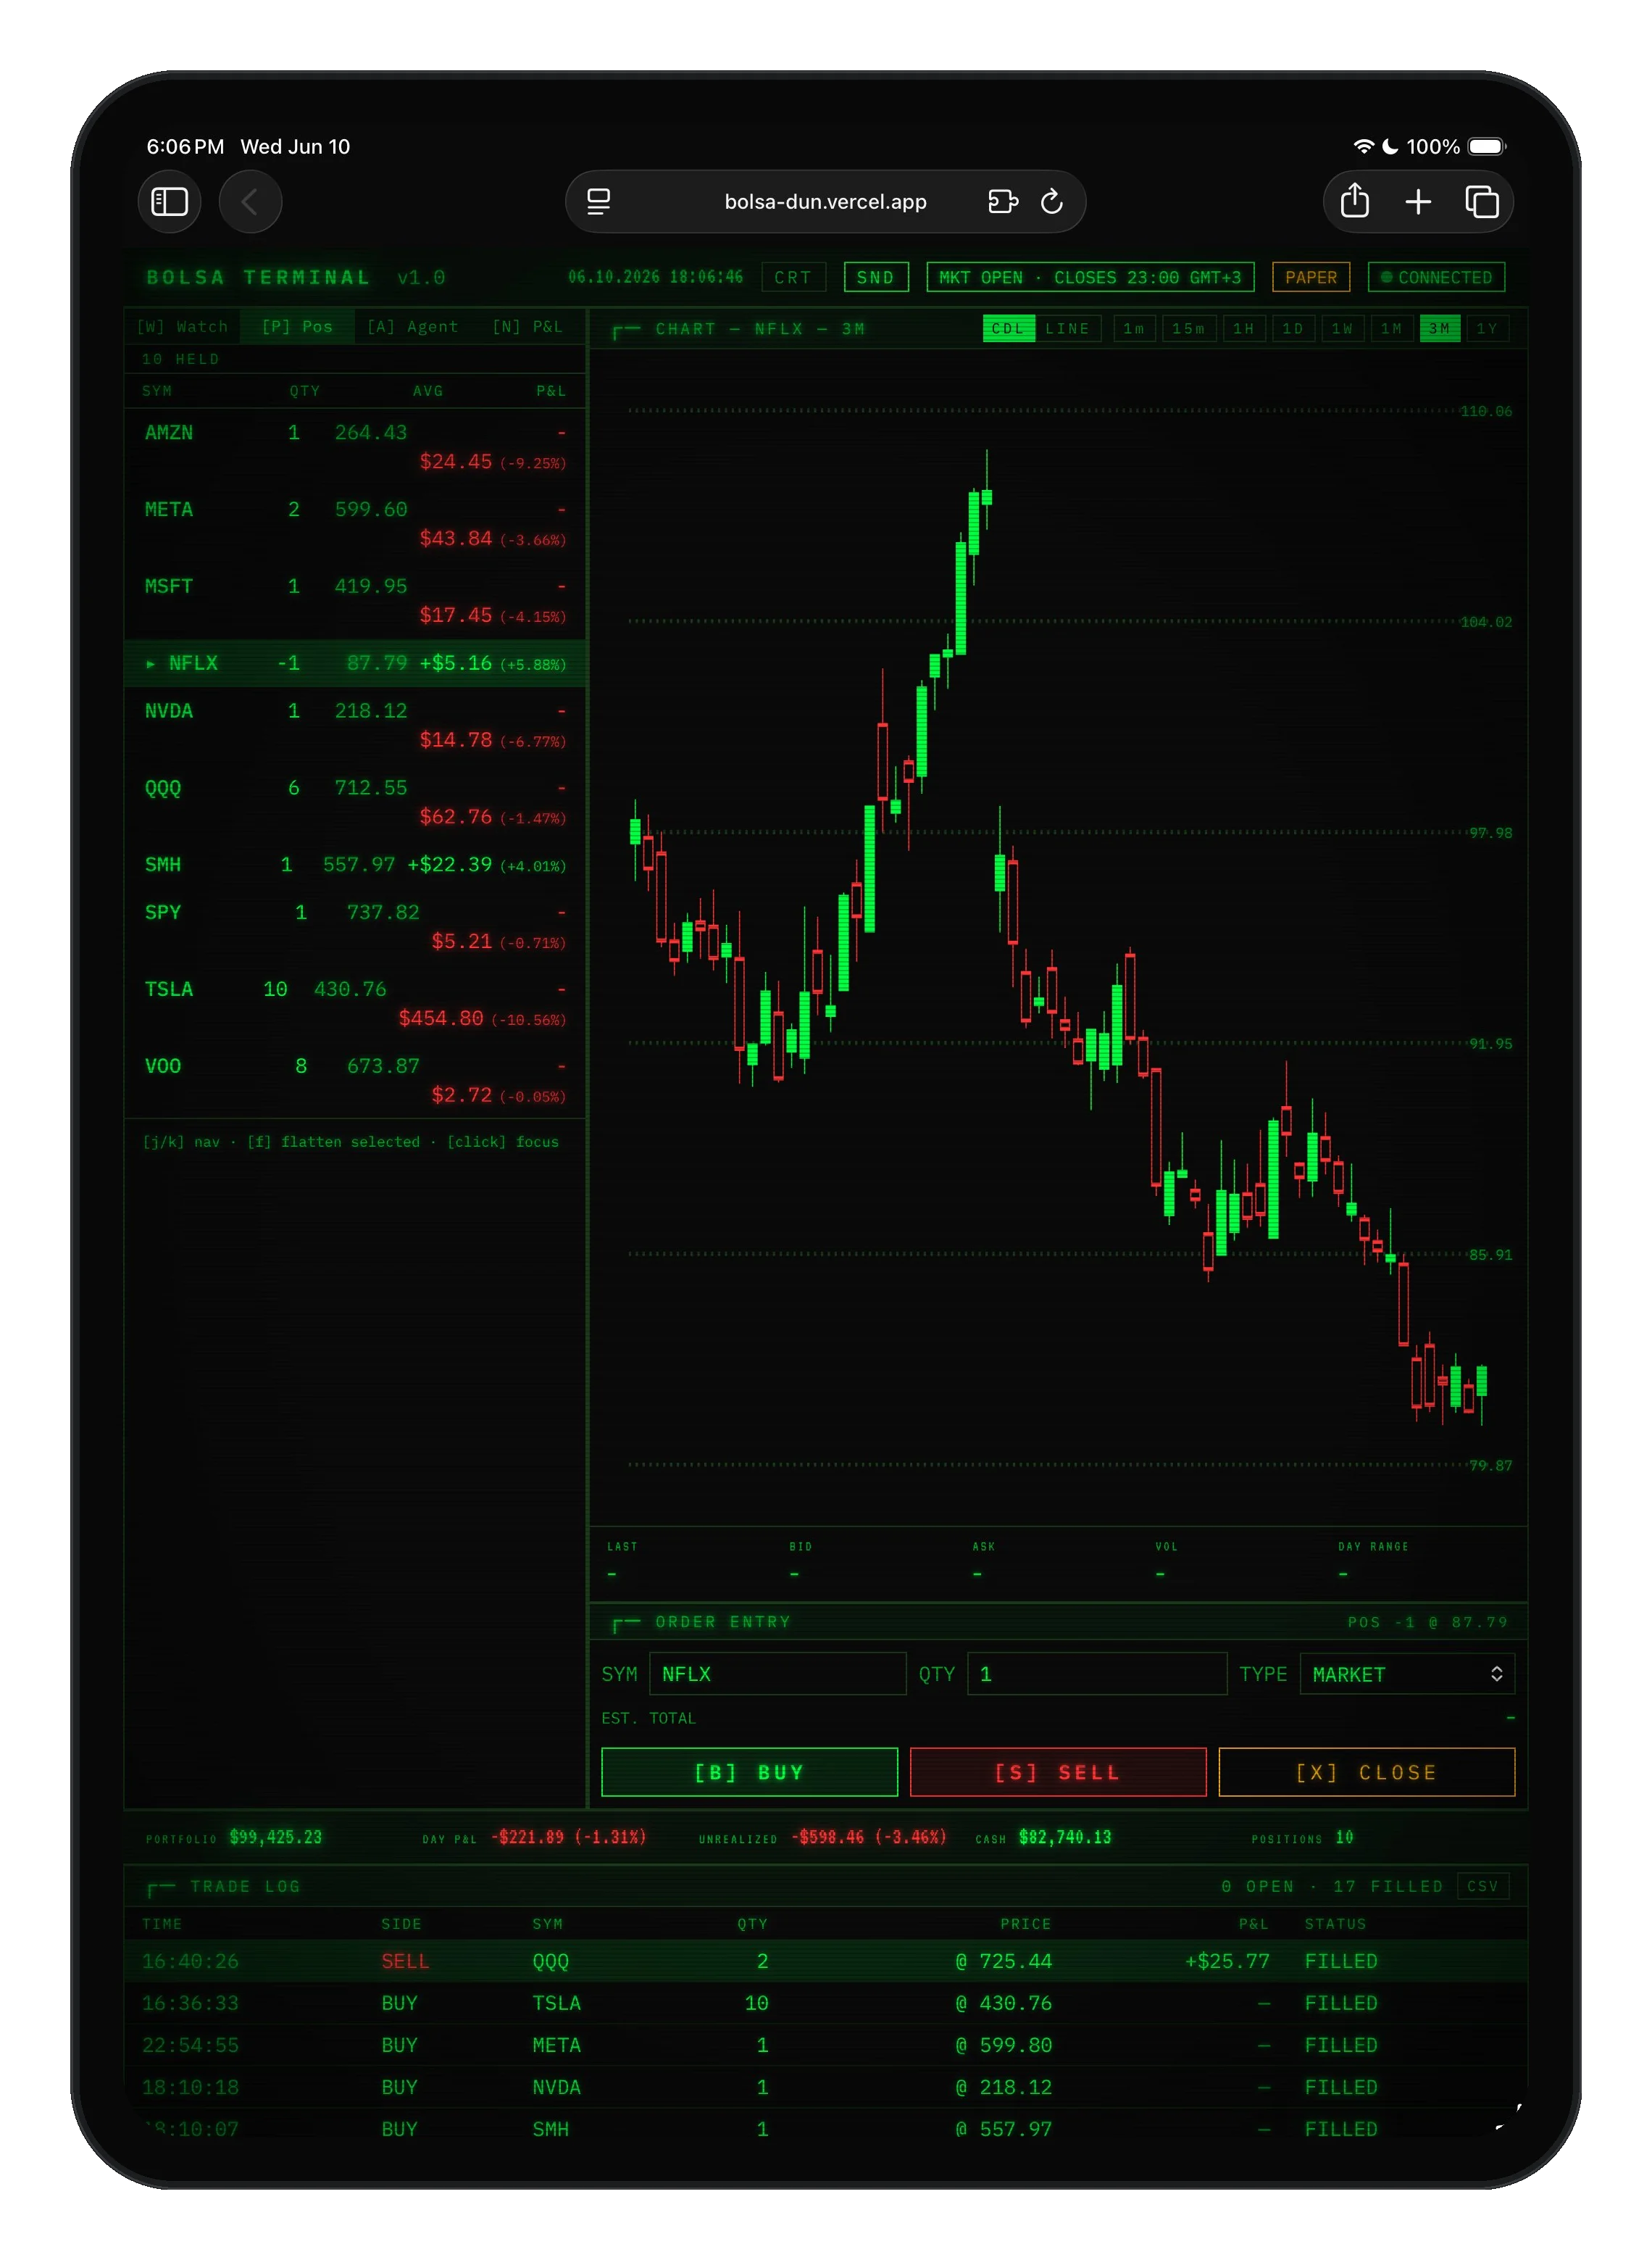Switch to the [P] Pos tab
Viewport: 1652px width, 2260px height.
pyautogui.click(x=297, y=326)
